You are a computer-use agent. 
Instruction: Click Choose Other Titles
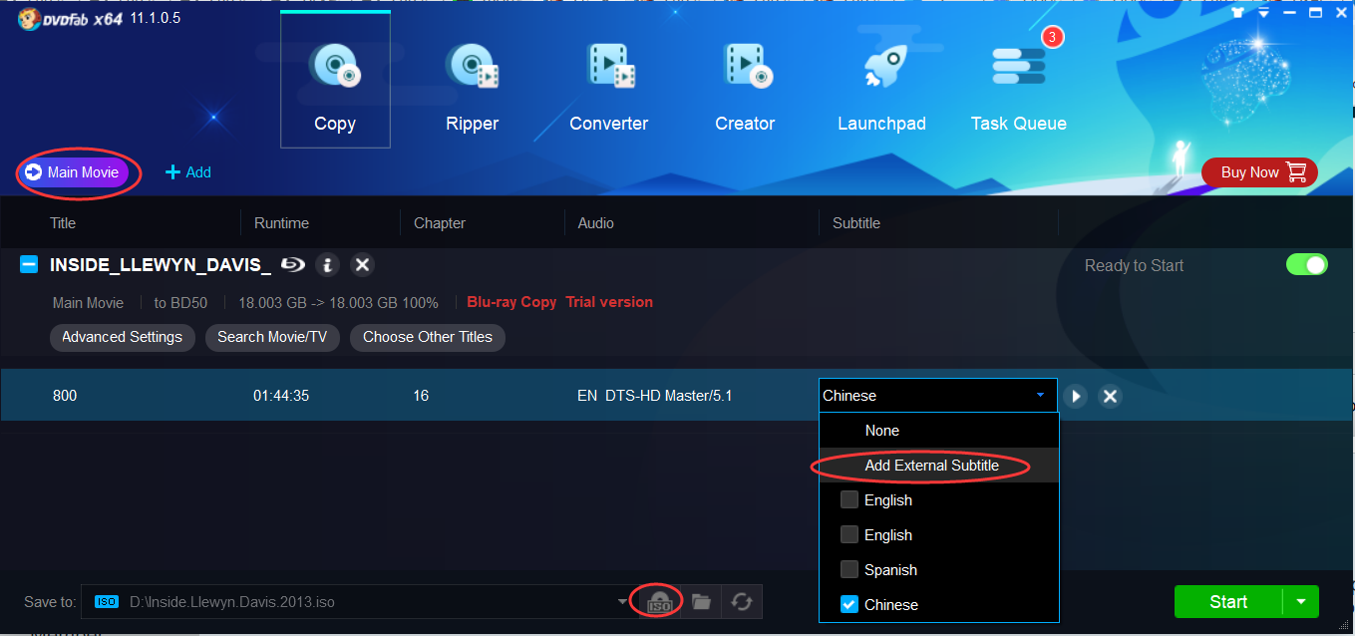[x=428, y=337]
